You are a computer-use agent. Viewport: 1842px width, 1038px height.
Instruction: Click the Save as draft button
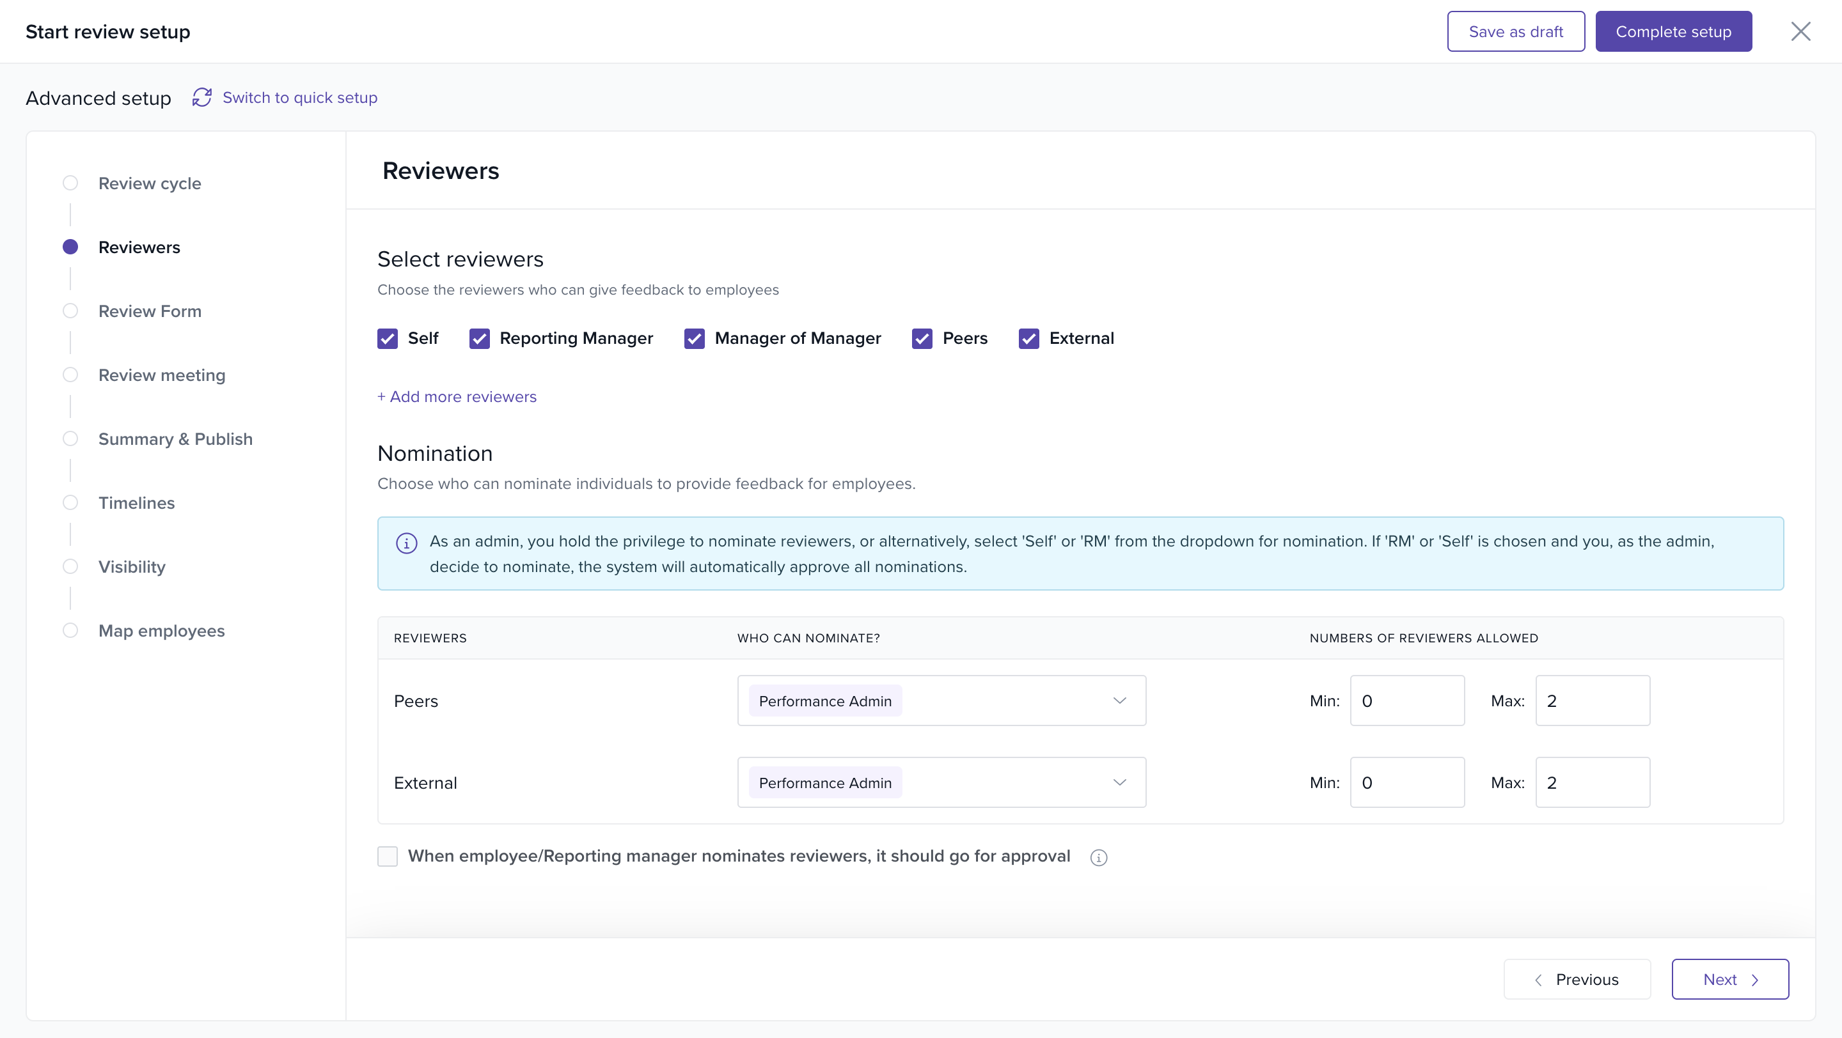(x=1515, y=31)
